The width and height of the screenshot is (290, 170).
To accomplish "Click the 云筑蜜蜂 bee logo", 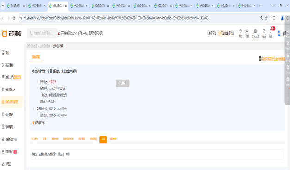I will tap(12, 34).
